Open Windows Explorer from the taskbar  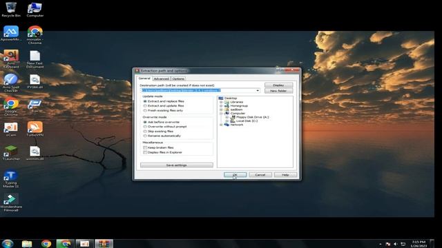[27, 243]
